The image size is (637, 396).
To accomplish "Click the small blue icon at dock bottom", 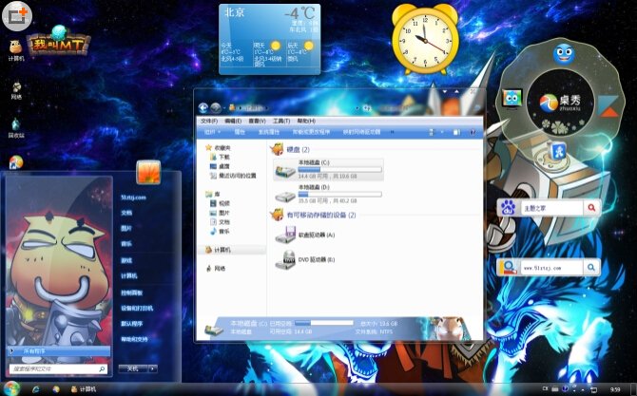I will click(558, 151).
